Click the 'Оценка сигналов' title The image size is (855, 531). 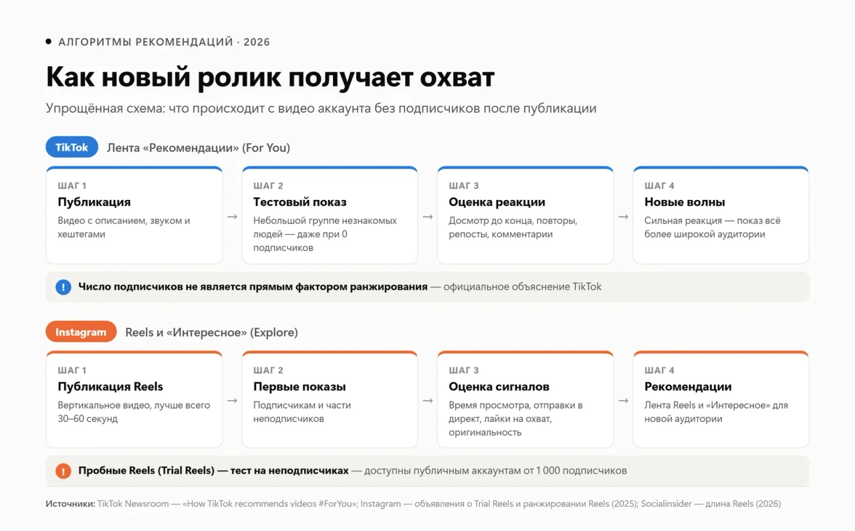[x=499, y=387]
